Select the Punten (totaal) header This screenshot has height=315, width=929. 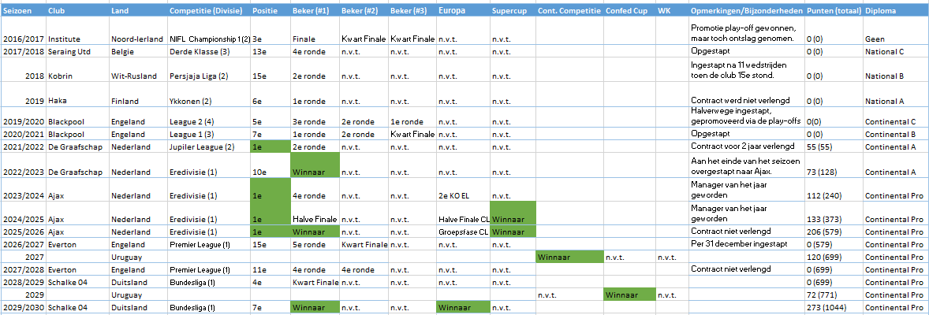click(x=834, y=11)
